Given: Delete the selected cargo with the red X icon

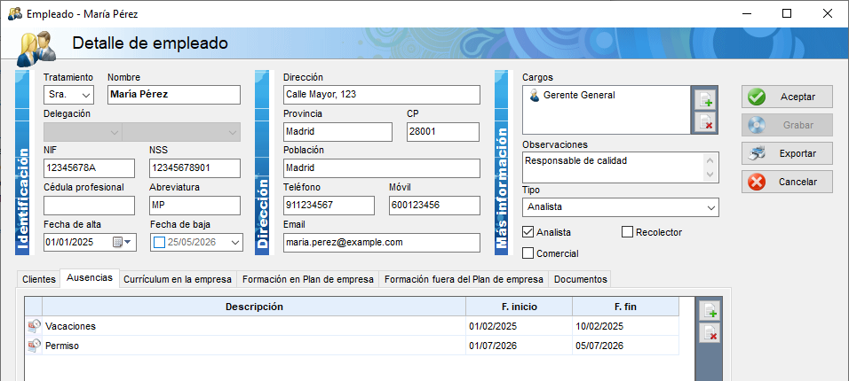Looking at the screenshot, I should click(706, 121).
